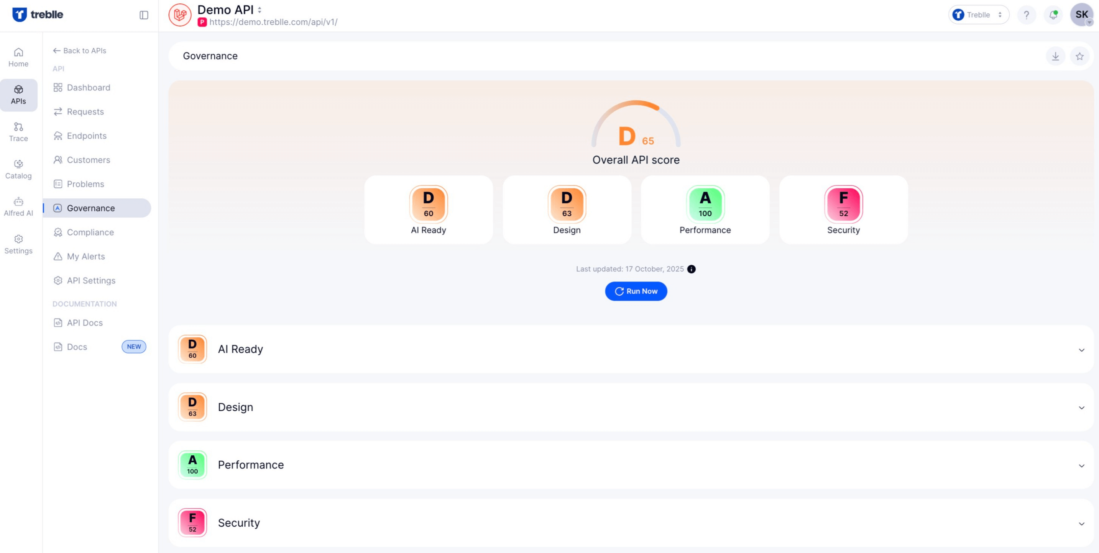Click the Run Now button
Viewport: 1099px width, 553px height.
coord(636,291)
